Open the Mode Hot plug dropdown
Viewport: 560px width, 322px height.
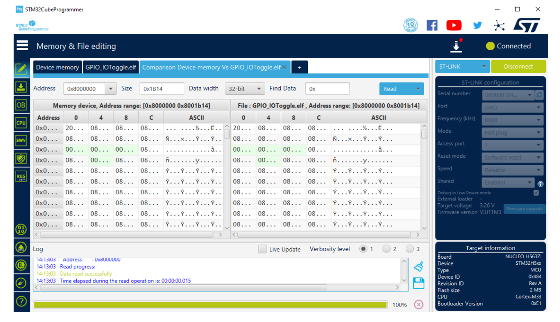pos(513,132)
